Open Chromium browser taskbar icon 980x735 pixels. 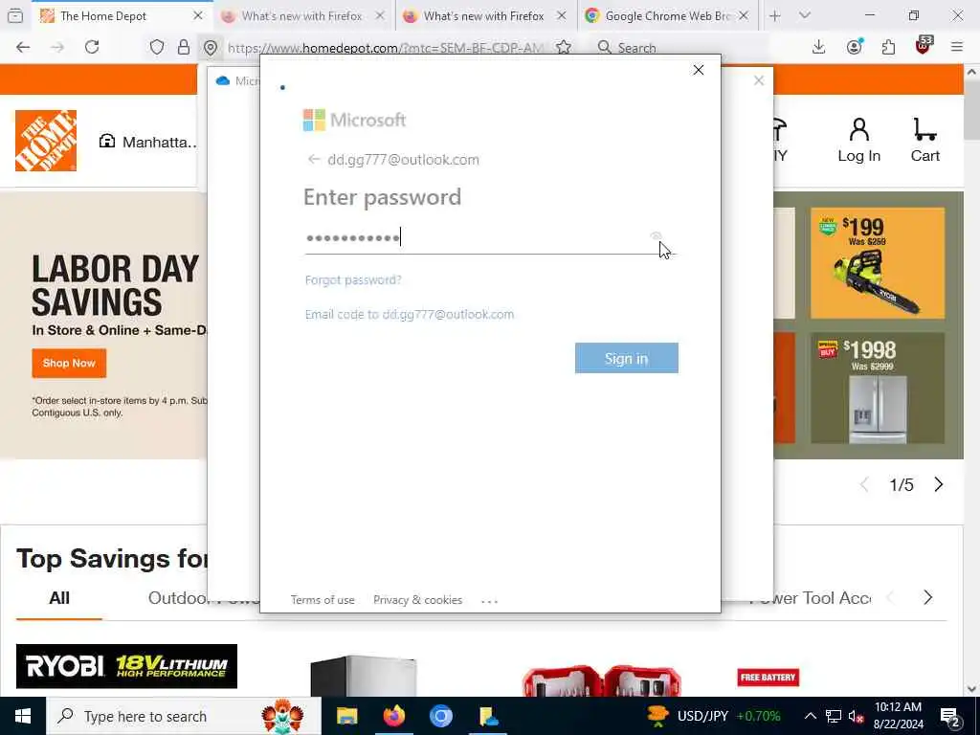440,716
